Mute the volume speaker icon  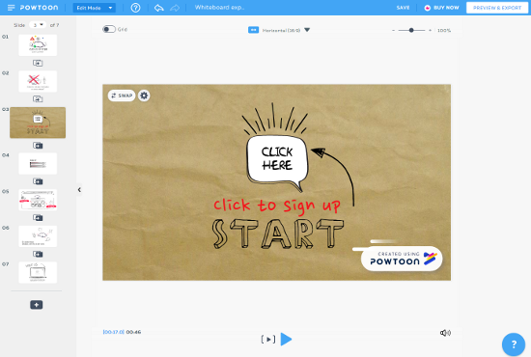(x=445, y=333)
